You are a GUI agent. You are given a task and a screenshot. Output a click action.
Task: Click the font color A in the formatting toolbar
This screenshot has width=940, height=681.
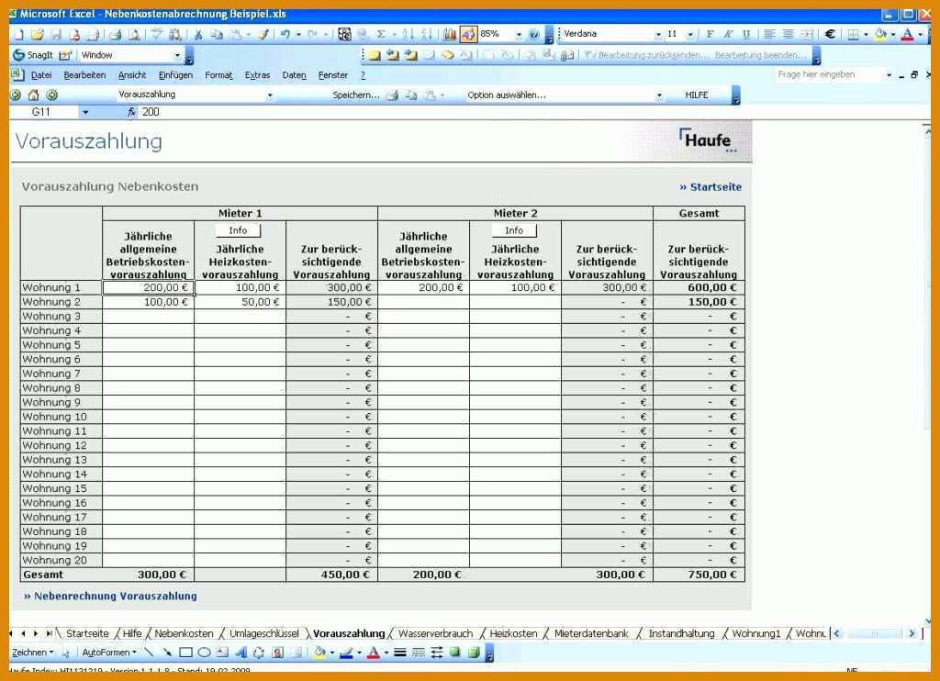point(908,34)
